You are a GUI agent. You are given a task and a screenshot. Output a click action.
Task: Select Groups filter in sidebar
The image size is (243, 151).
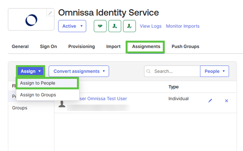point(19,108)
